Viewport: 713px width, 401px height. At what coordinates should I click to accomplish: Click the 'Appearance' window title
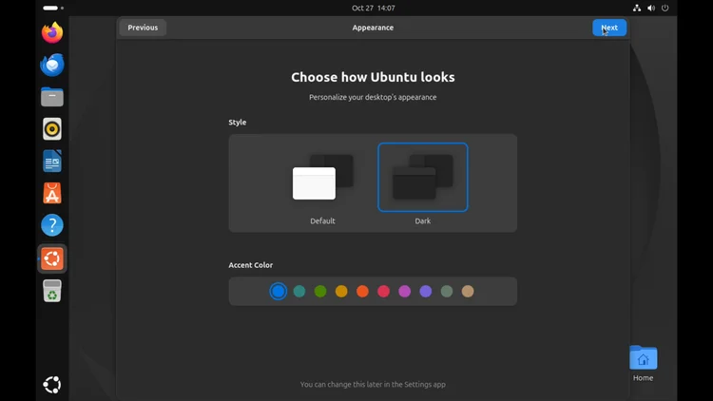pyautogui.click(x=373, y=28)
